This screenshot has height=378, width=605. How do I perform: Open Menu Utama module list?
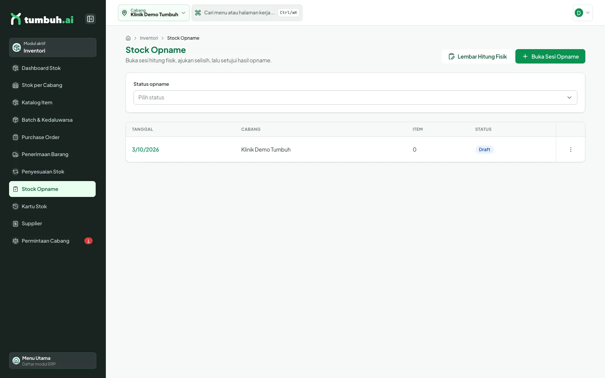[x=53, y=361]
